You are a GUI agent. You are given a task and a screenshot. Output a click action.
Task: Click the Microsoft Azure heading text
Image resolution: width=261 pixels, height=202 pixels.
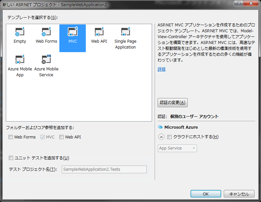click(181, 127)
